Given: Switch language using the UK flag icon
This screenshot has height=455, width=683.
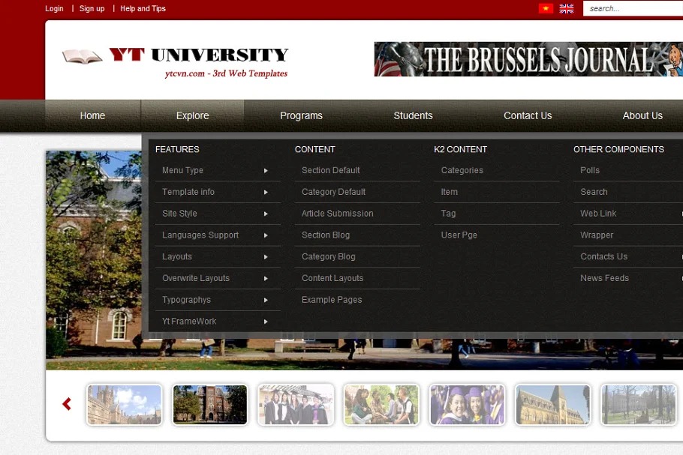Looking at the screenshot, I should pyautogui.click(x=567, y=9).
